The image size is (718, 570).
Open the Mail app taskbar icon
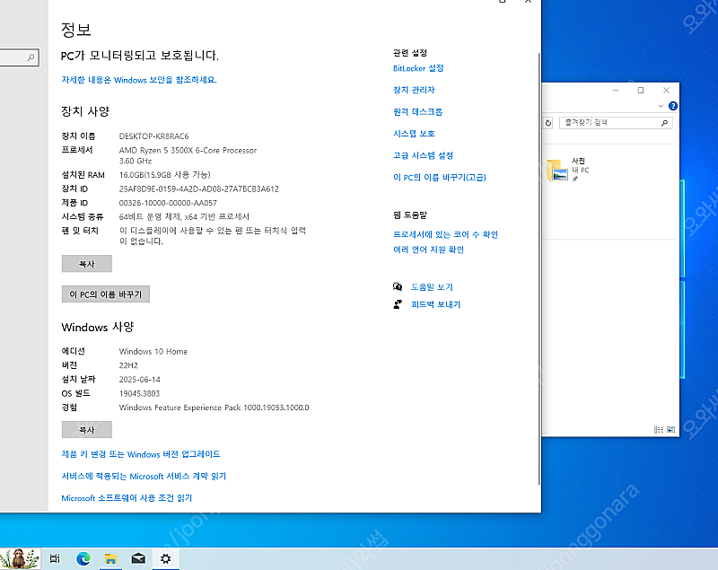click(138, 558)
